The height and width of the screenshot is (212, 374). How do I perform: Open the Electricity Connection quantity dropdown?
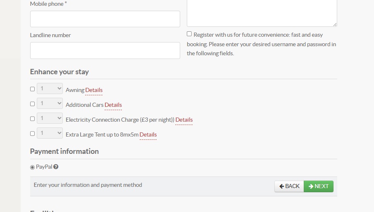50,118
